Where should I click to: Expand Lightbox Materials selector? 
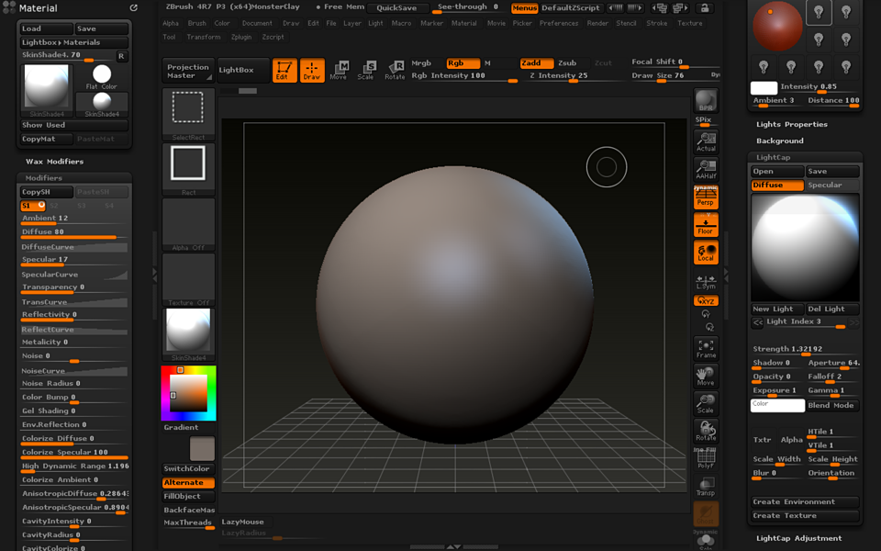(72, 42)
